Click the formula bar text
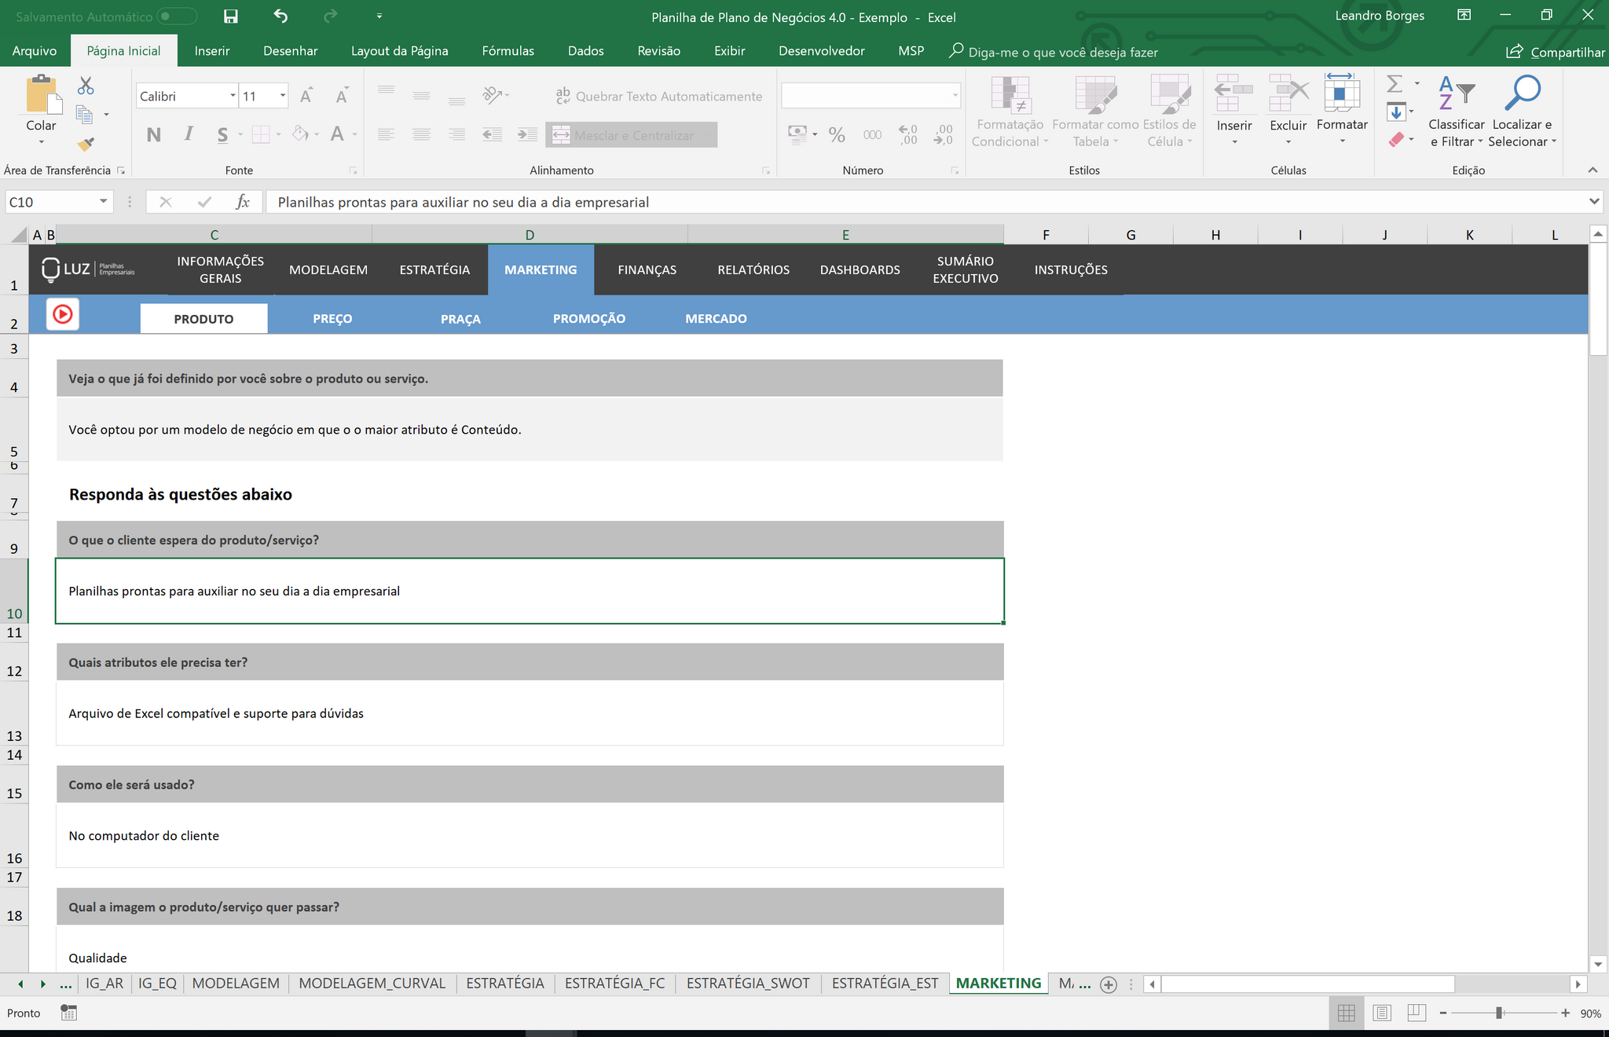This screenshot has width=1609, height=1037. (x=464, y=202)
